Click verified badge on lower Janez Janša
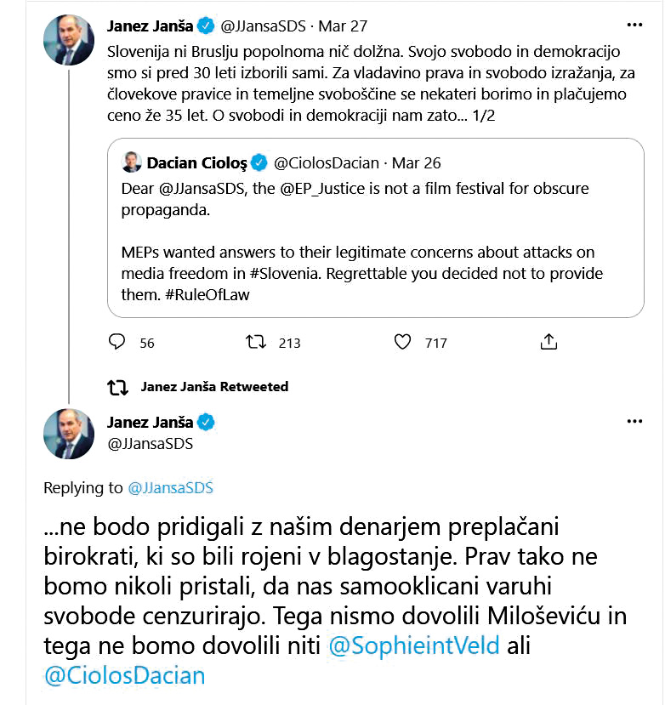 pyautogui.click(x=207, y=422)
